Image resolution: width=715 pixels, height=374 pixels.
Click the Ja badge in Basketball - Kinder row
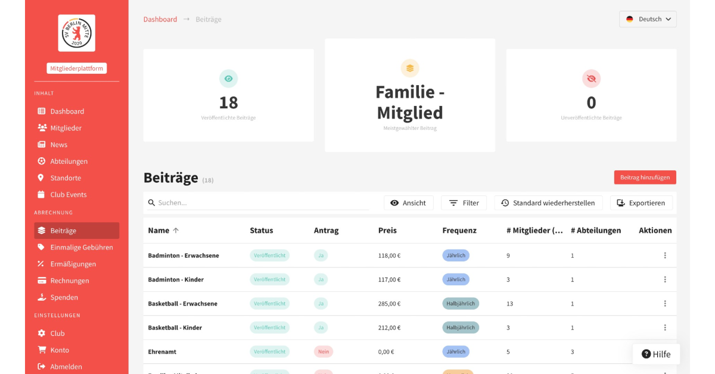coord(321,328)
